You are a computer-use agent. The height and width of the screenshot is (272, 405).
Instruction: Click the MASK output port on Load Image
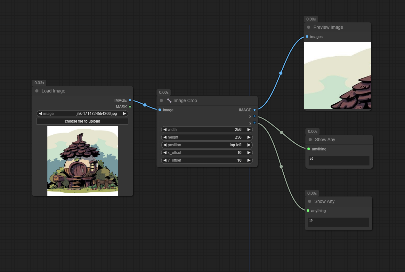click(x=130, y=107)
